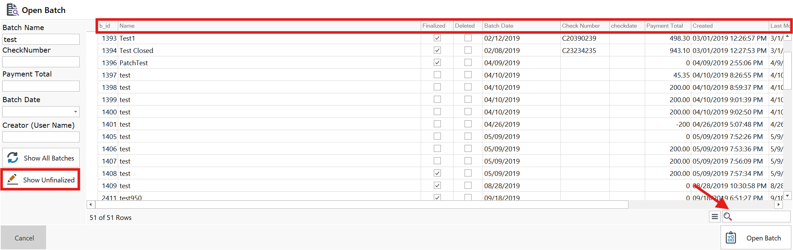The image size is (793, 250).
Task: Click the pencil icon on Show Unfinalized
Action: point(13,179)
